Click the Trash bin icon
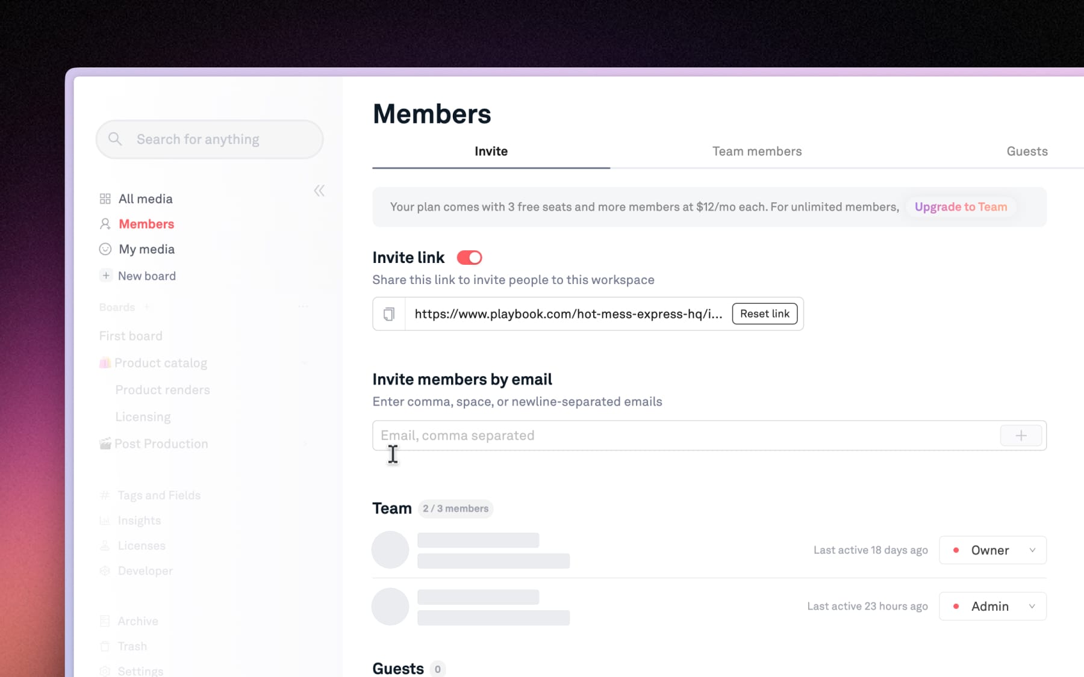This screenshot has width=1084, height=677. pos(105,646)
